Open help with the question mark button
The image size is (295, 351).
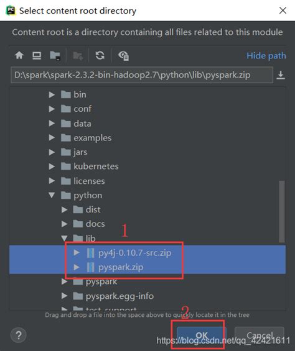(x=19, y=335)
